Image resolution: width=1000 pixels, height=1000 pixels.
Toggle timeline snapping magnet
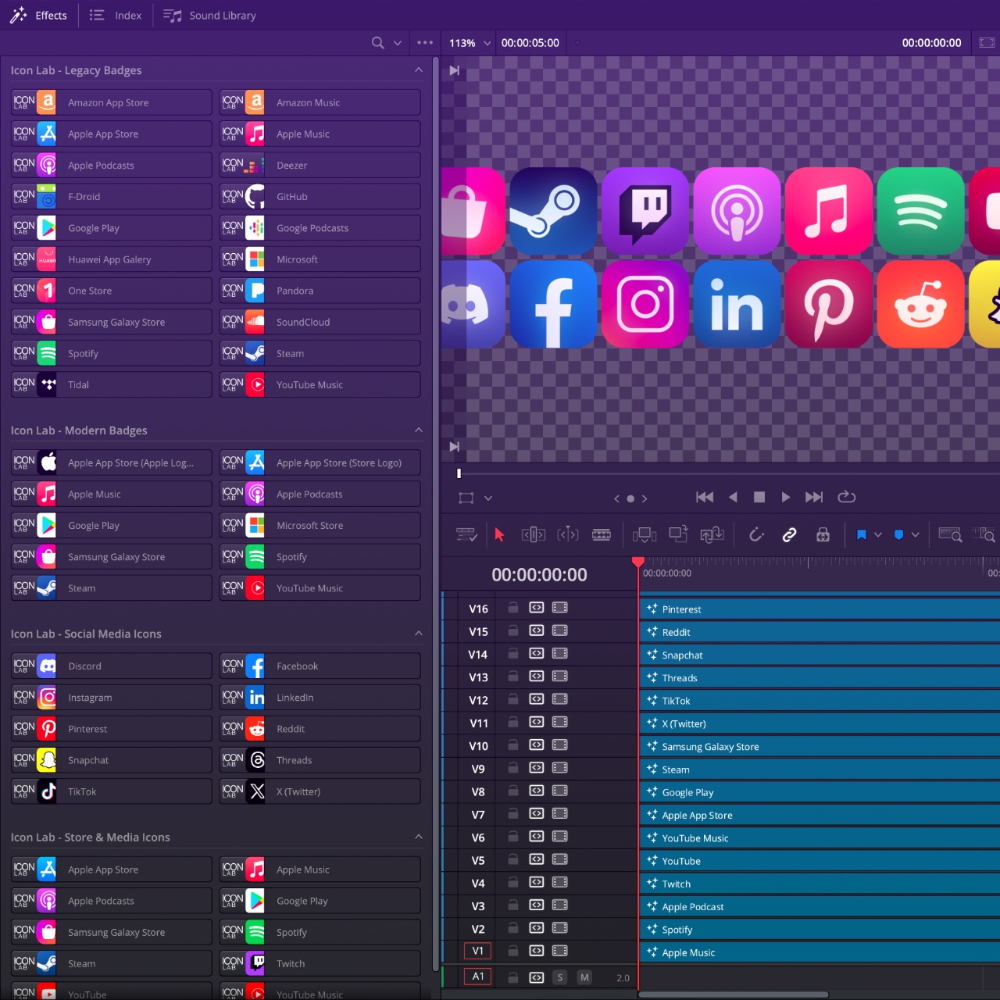point(755,534)
